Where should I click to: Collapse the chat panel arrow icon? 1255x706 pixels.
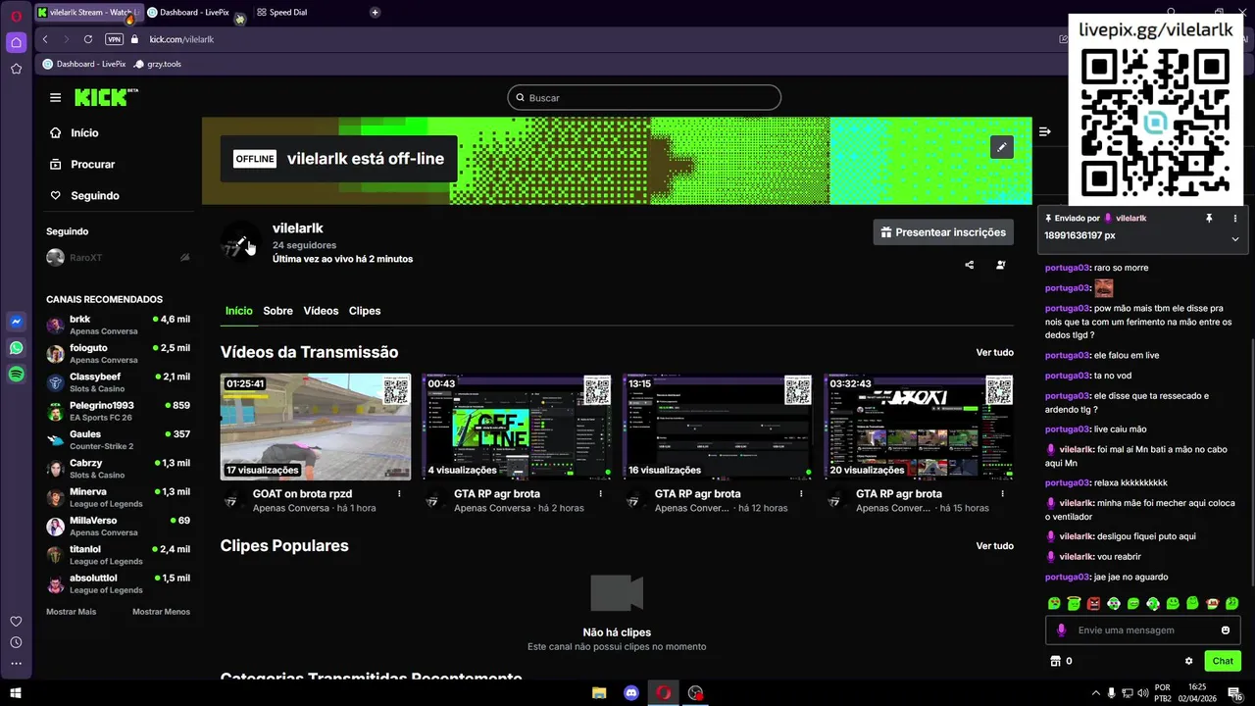(x=1045, y=131)
